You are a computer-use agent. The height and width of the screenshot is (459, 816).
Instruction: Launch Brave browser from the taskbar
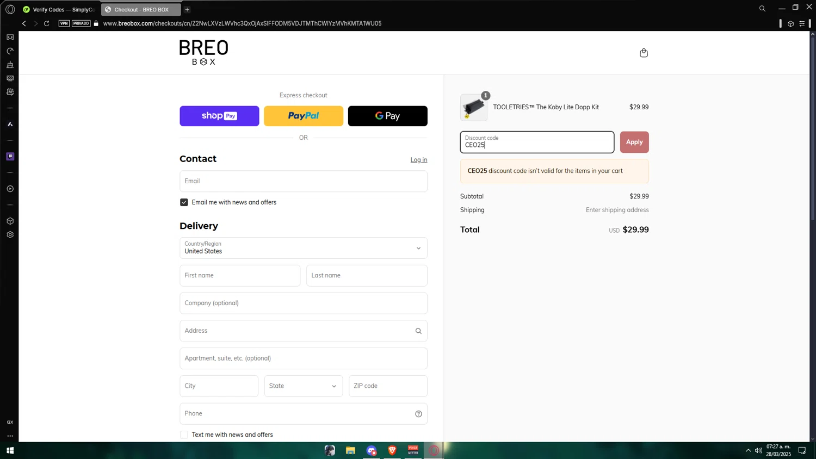point(392,450)
